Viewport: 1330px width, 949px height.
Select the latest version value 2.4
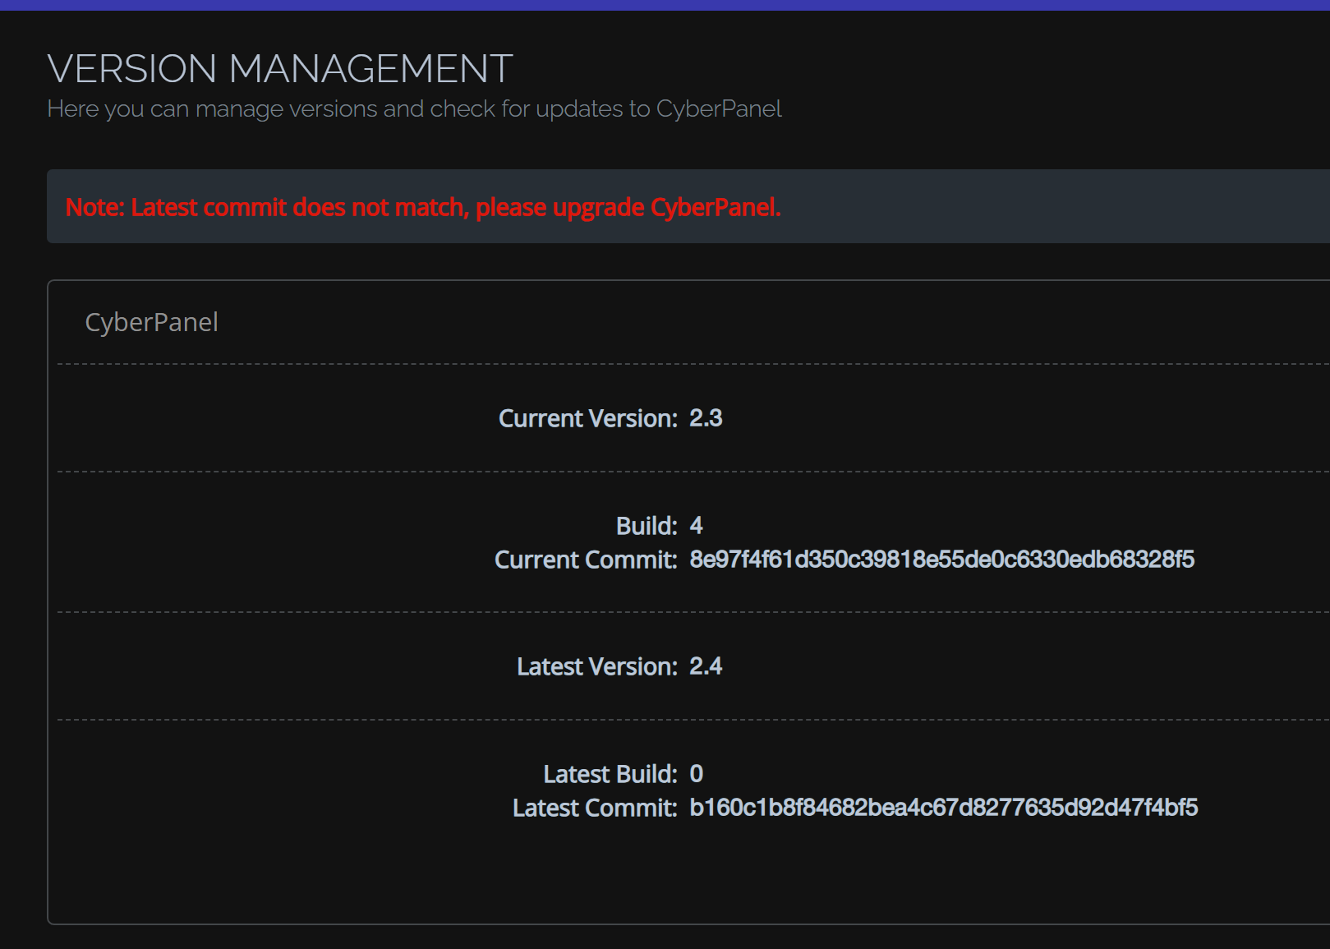[706, 666]
